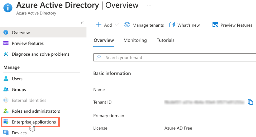This screenshot has width=256, height=137.
Task: Click the Tenant ID label
Action: click(102, 102)
